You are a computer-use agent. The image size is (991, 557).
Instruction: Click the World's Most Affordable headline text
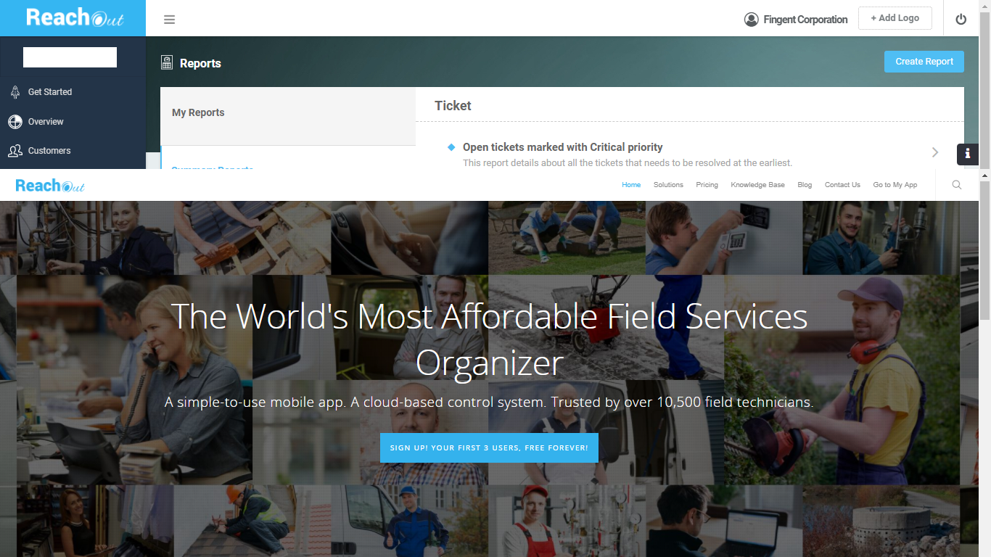click(489, 339)
